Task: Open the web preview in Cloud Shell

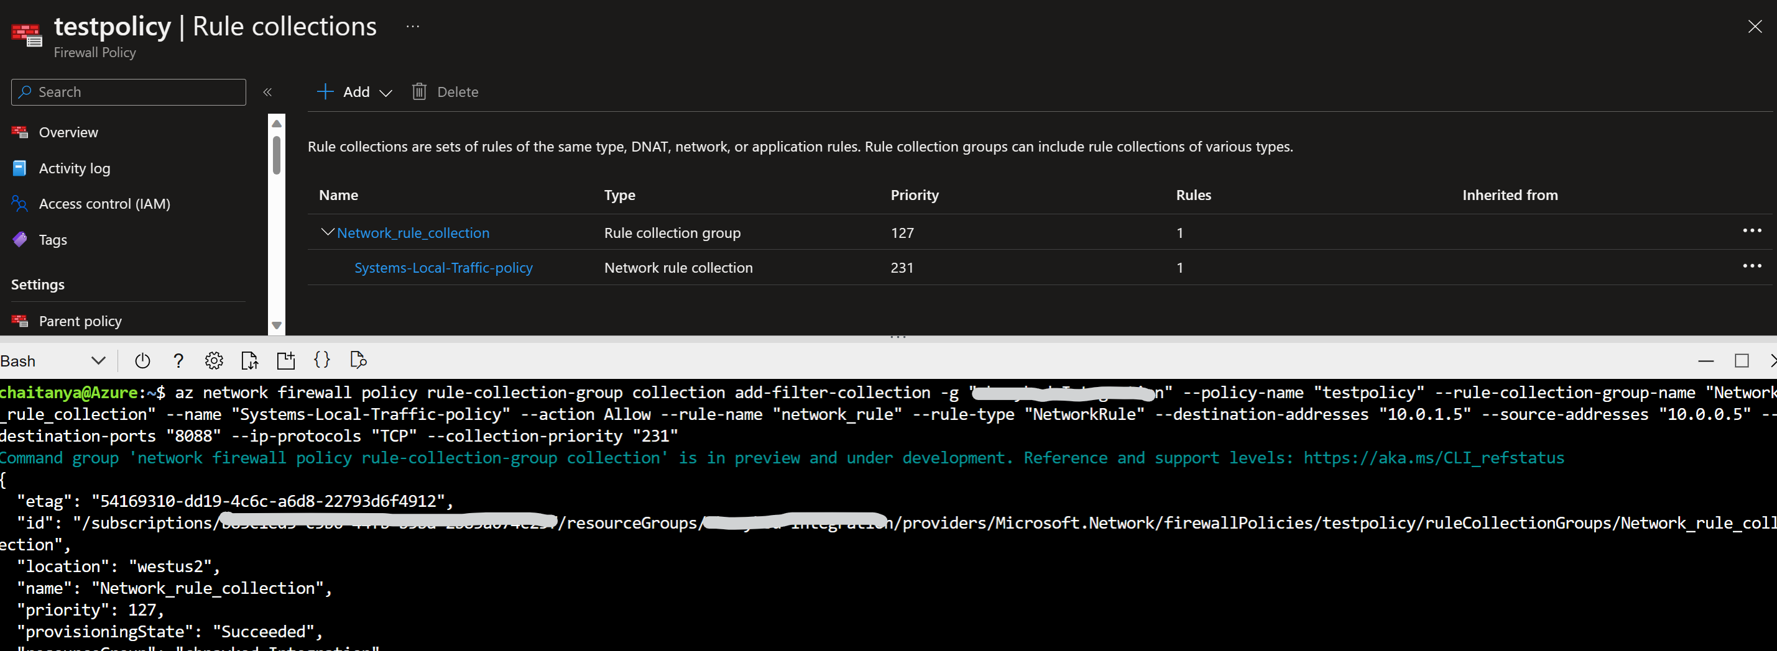Action: 358,360
